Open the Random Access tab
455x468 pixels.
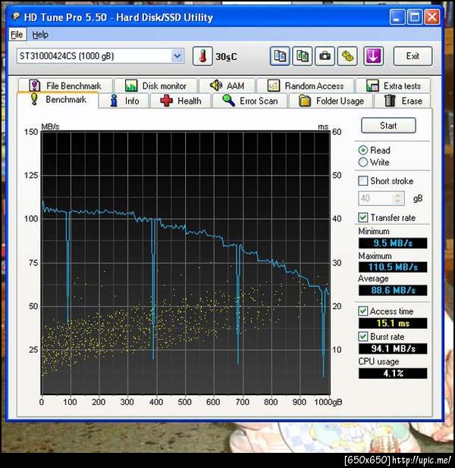(x=306, y=86)
